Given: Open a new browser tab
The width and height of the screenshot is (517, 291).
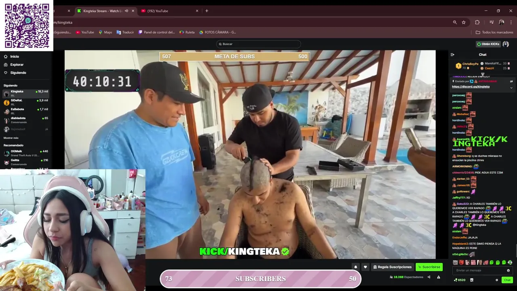Looking at the screenshot, I should click(x=207, y=11).
